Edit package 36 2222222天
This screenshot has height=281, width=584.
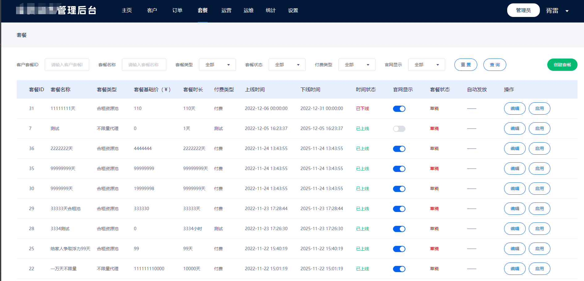[515, 149]
